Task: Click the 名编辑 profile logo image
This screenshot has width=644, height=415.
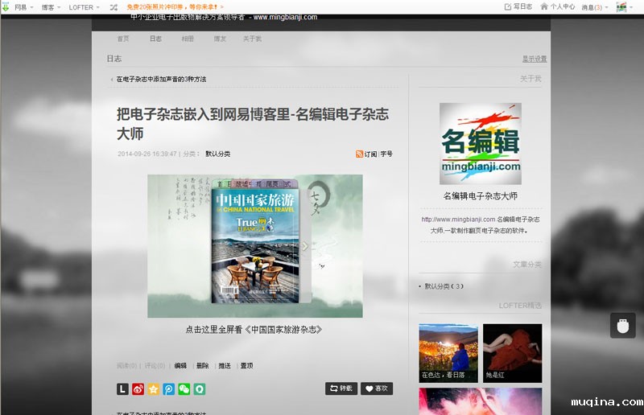Action: [480, 144]
